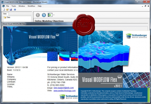This screenshot has width=151, height=104.
Task: Minimize the inner Numerical Model document window
Action: coord(142,6)
